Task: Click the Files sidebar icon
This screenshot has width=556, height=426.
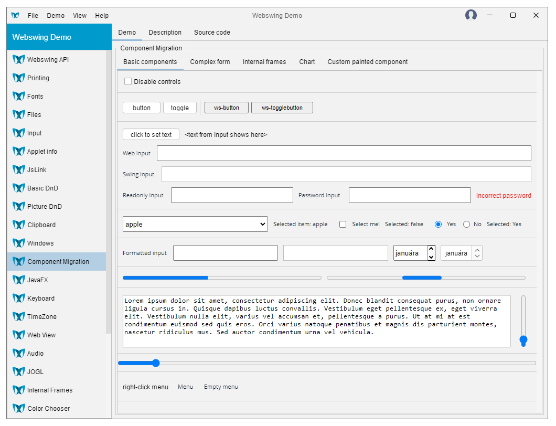Action: pyautogui.click(x=19, y=114)
